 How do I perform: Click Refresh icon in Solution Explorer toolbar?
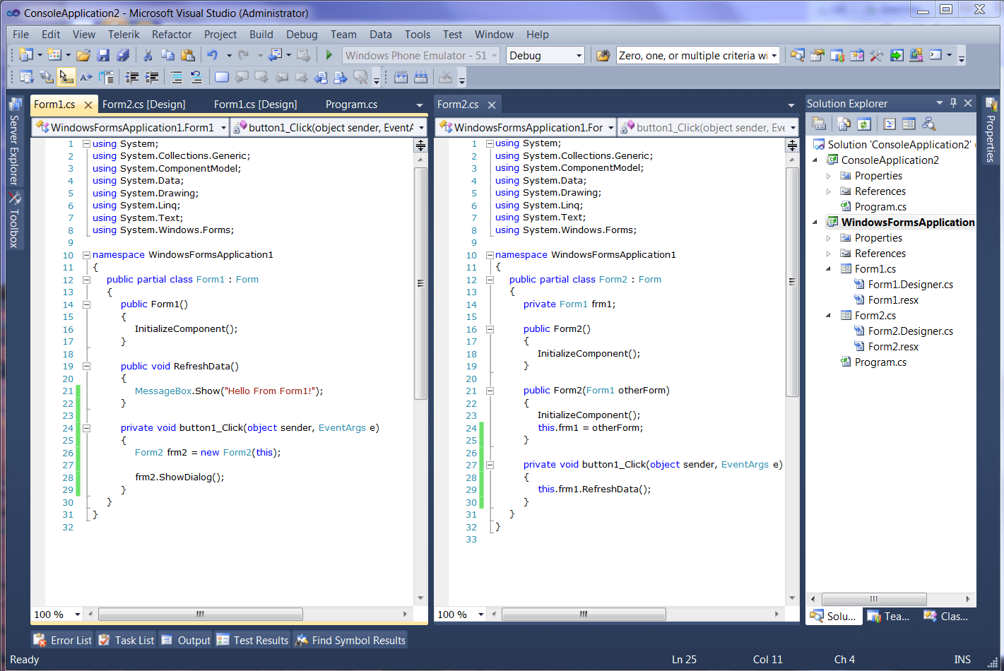[863, 124]
